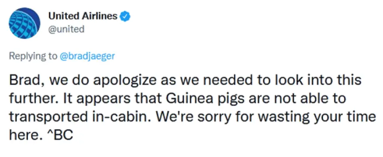Click the blue verified checkmark badge
Viewport: 383px width, 157px height.
125,17
